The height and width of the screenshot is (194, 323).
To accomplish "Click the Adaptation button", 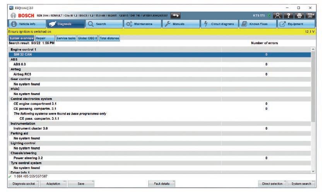I will pyautogui.click(x=53, y=184).
